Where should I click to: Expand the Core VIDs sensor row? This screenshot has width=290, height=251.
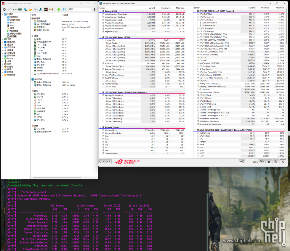click(x=103, y=40)
